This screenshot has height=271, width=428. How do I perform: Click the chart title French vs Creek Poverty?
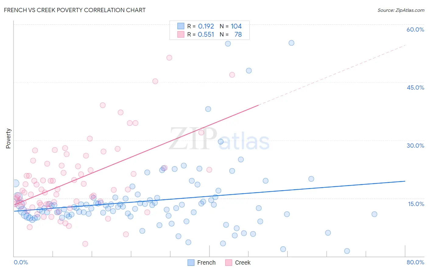click(x=75, y=10)
